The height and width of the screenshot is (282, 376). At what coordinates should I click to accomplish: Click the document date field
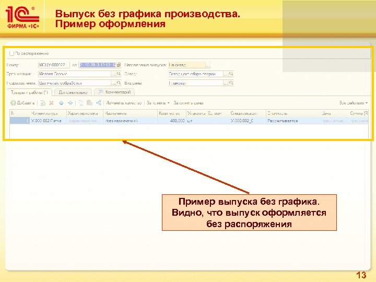coord(97,65)
